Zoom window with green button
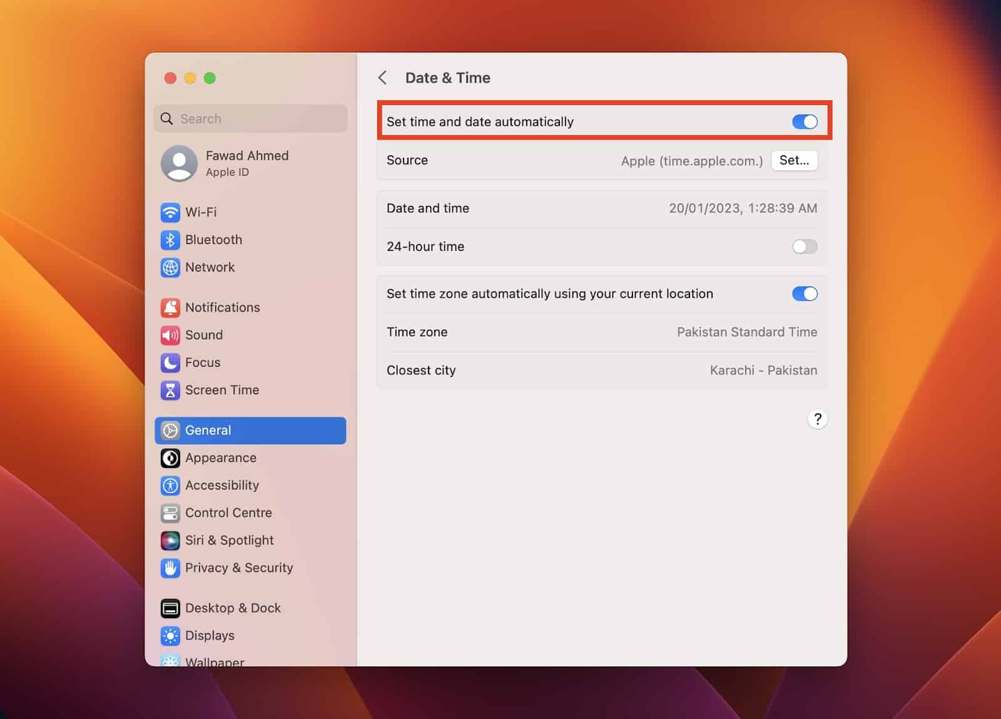Image resolution: width=1001 pixels, height=719 pixels. (x=210, y=78)
